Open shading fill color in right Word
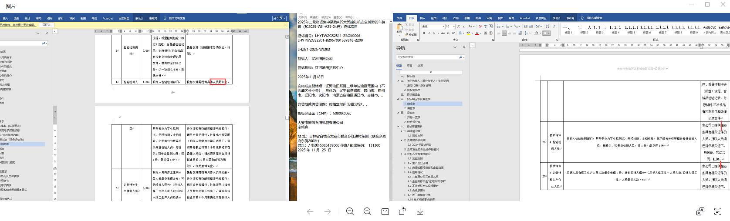Viewport: 730px width, 221px height. (x=536, y=33)
